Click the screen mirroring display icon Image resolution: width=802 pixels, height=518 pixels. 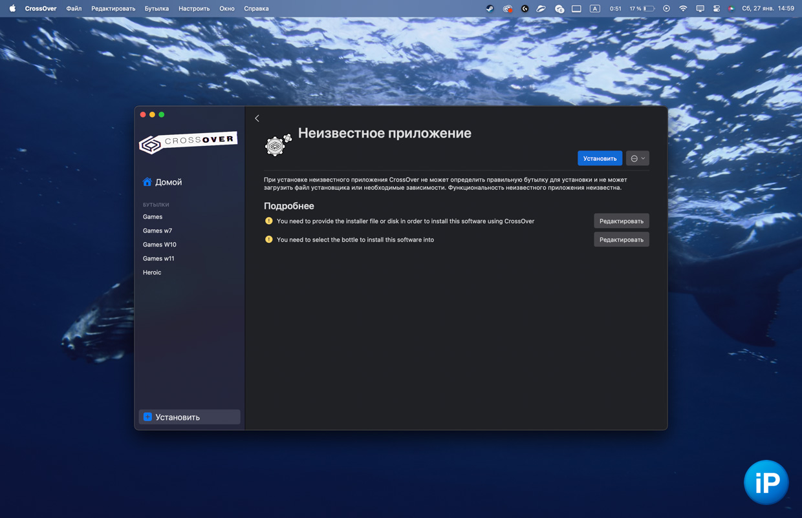pyautogui.click(x=700, y=8)
